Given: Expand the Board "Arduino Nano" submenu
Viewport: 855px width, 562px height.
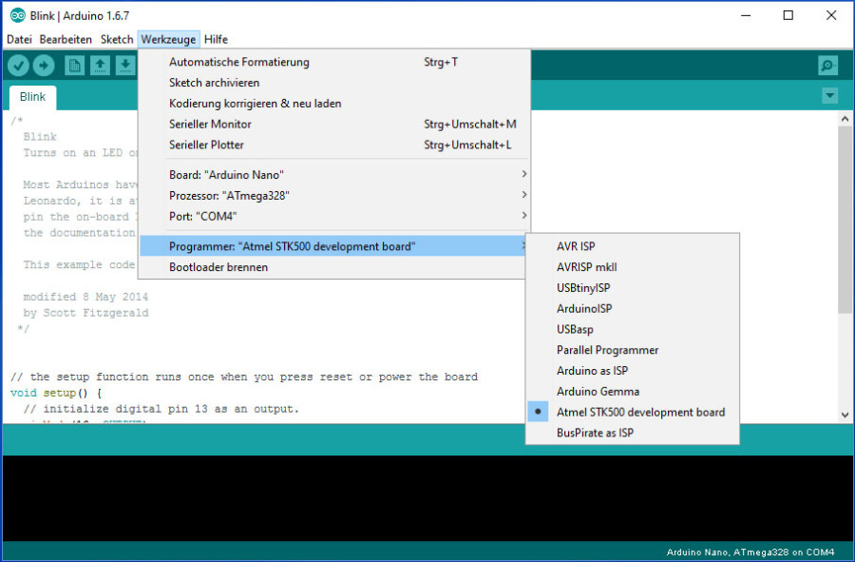Looking at the screenshot, I should pos(227,174).
